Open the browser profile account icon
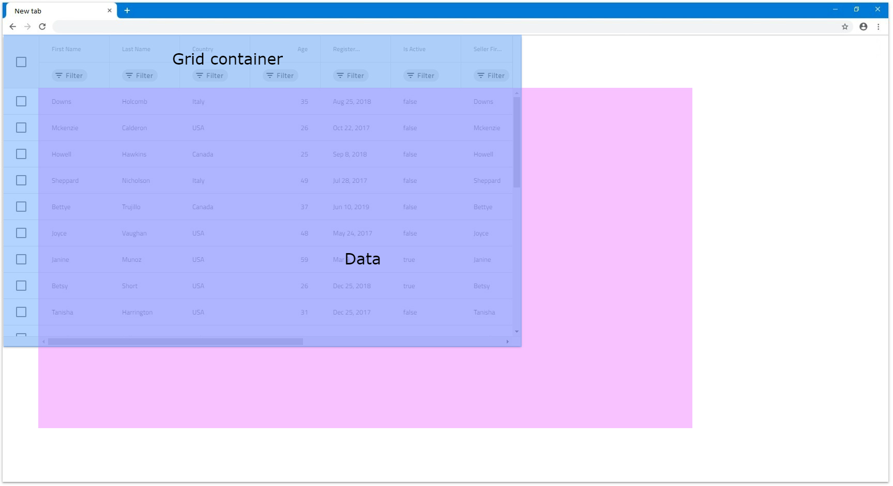Image resolution: width=893 pixels, height=486 pixels. click(x=863, y=27)
